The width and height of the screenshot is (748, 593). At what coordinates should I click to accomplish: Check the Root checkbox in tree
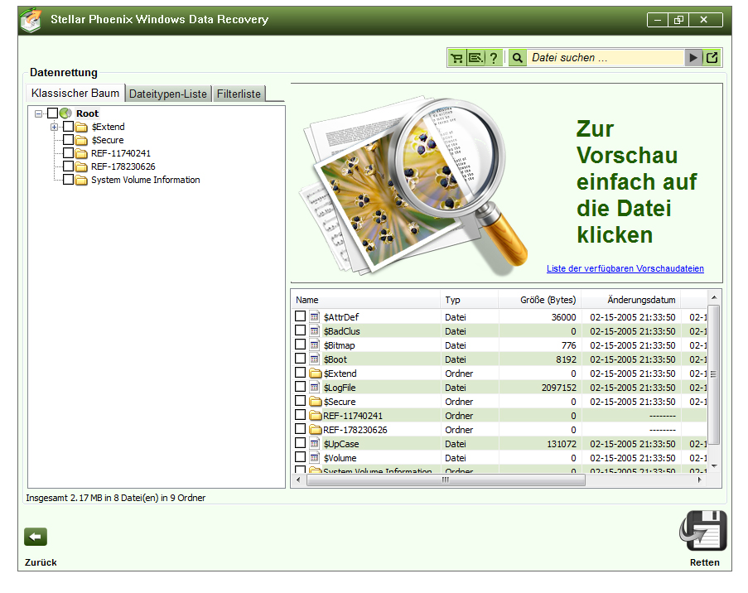coord(52,113)
